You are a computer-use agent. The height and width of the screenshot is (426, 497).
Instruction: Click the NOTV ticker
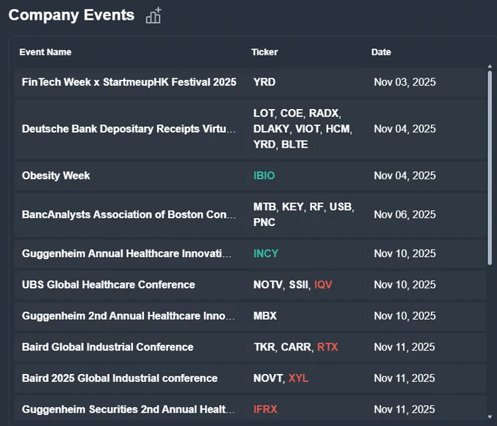click(268, 285)
